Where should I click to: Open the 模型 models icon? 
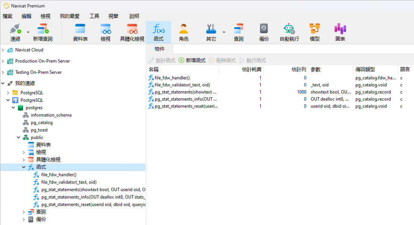(314, 32)
